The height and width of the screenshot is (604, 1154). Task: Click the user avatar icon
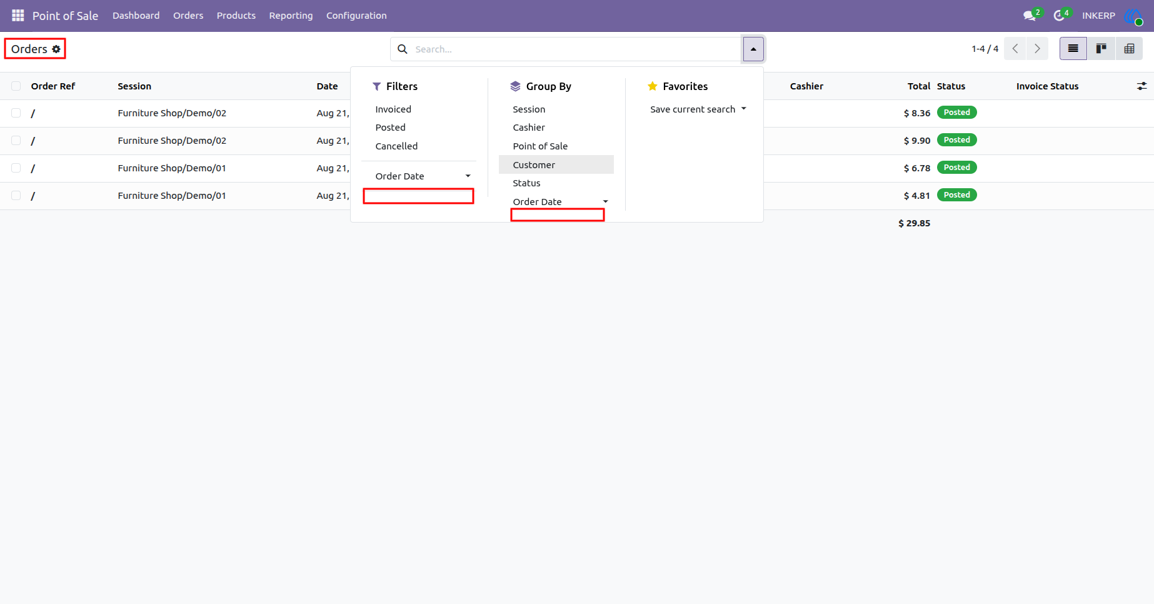click(1133, 16)
